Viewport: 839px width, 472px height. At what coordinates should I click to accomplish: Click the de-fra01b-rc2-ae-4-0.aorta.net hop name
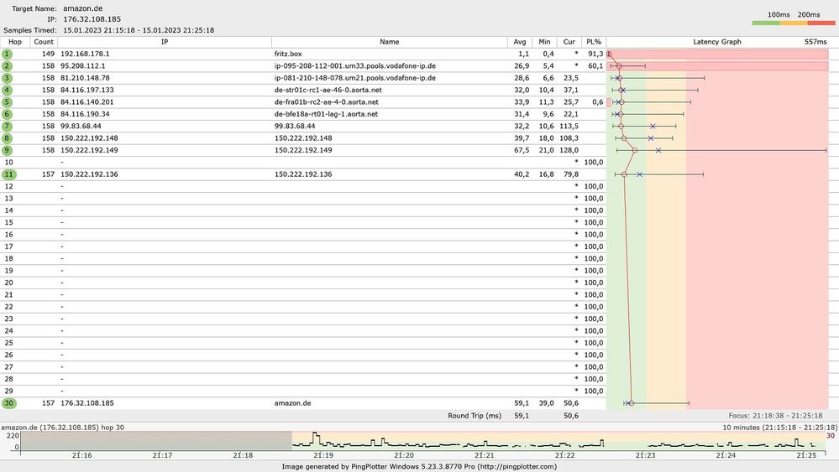pos(327,102)
